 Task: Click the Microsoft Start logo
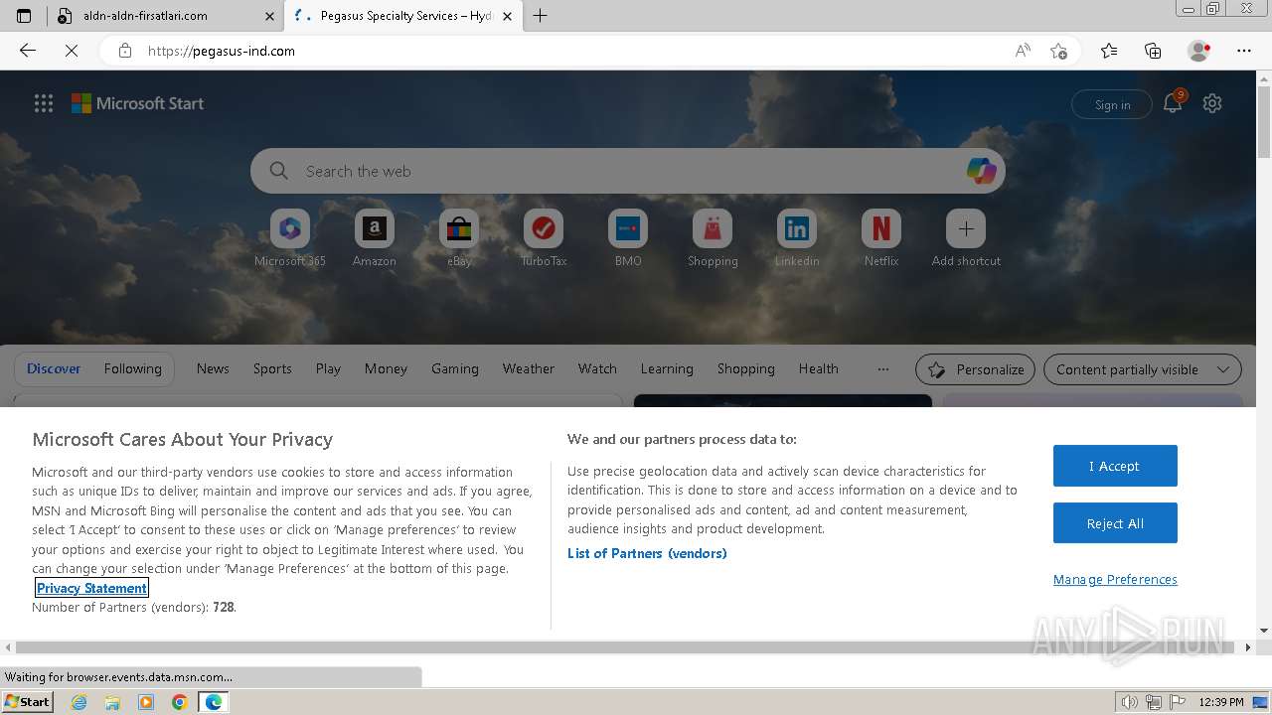tap(137, 103)
